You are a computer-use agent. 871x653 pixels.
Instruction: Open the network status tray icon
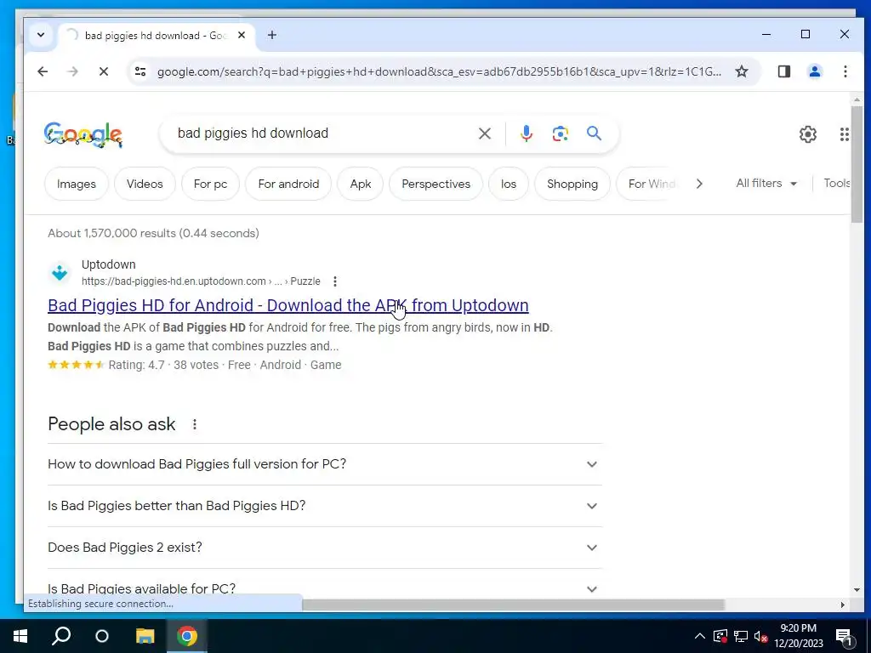tap(741, 636)
